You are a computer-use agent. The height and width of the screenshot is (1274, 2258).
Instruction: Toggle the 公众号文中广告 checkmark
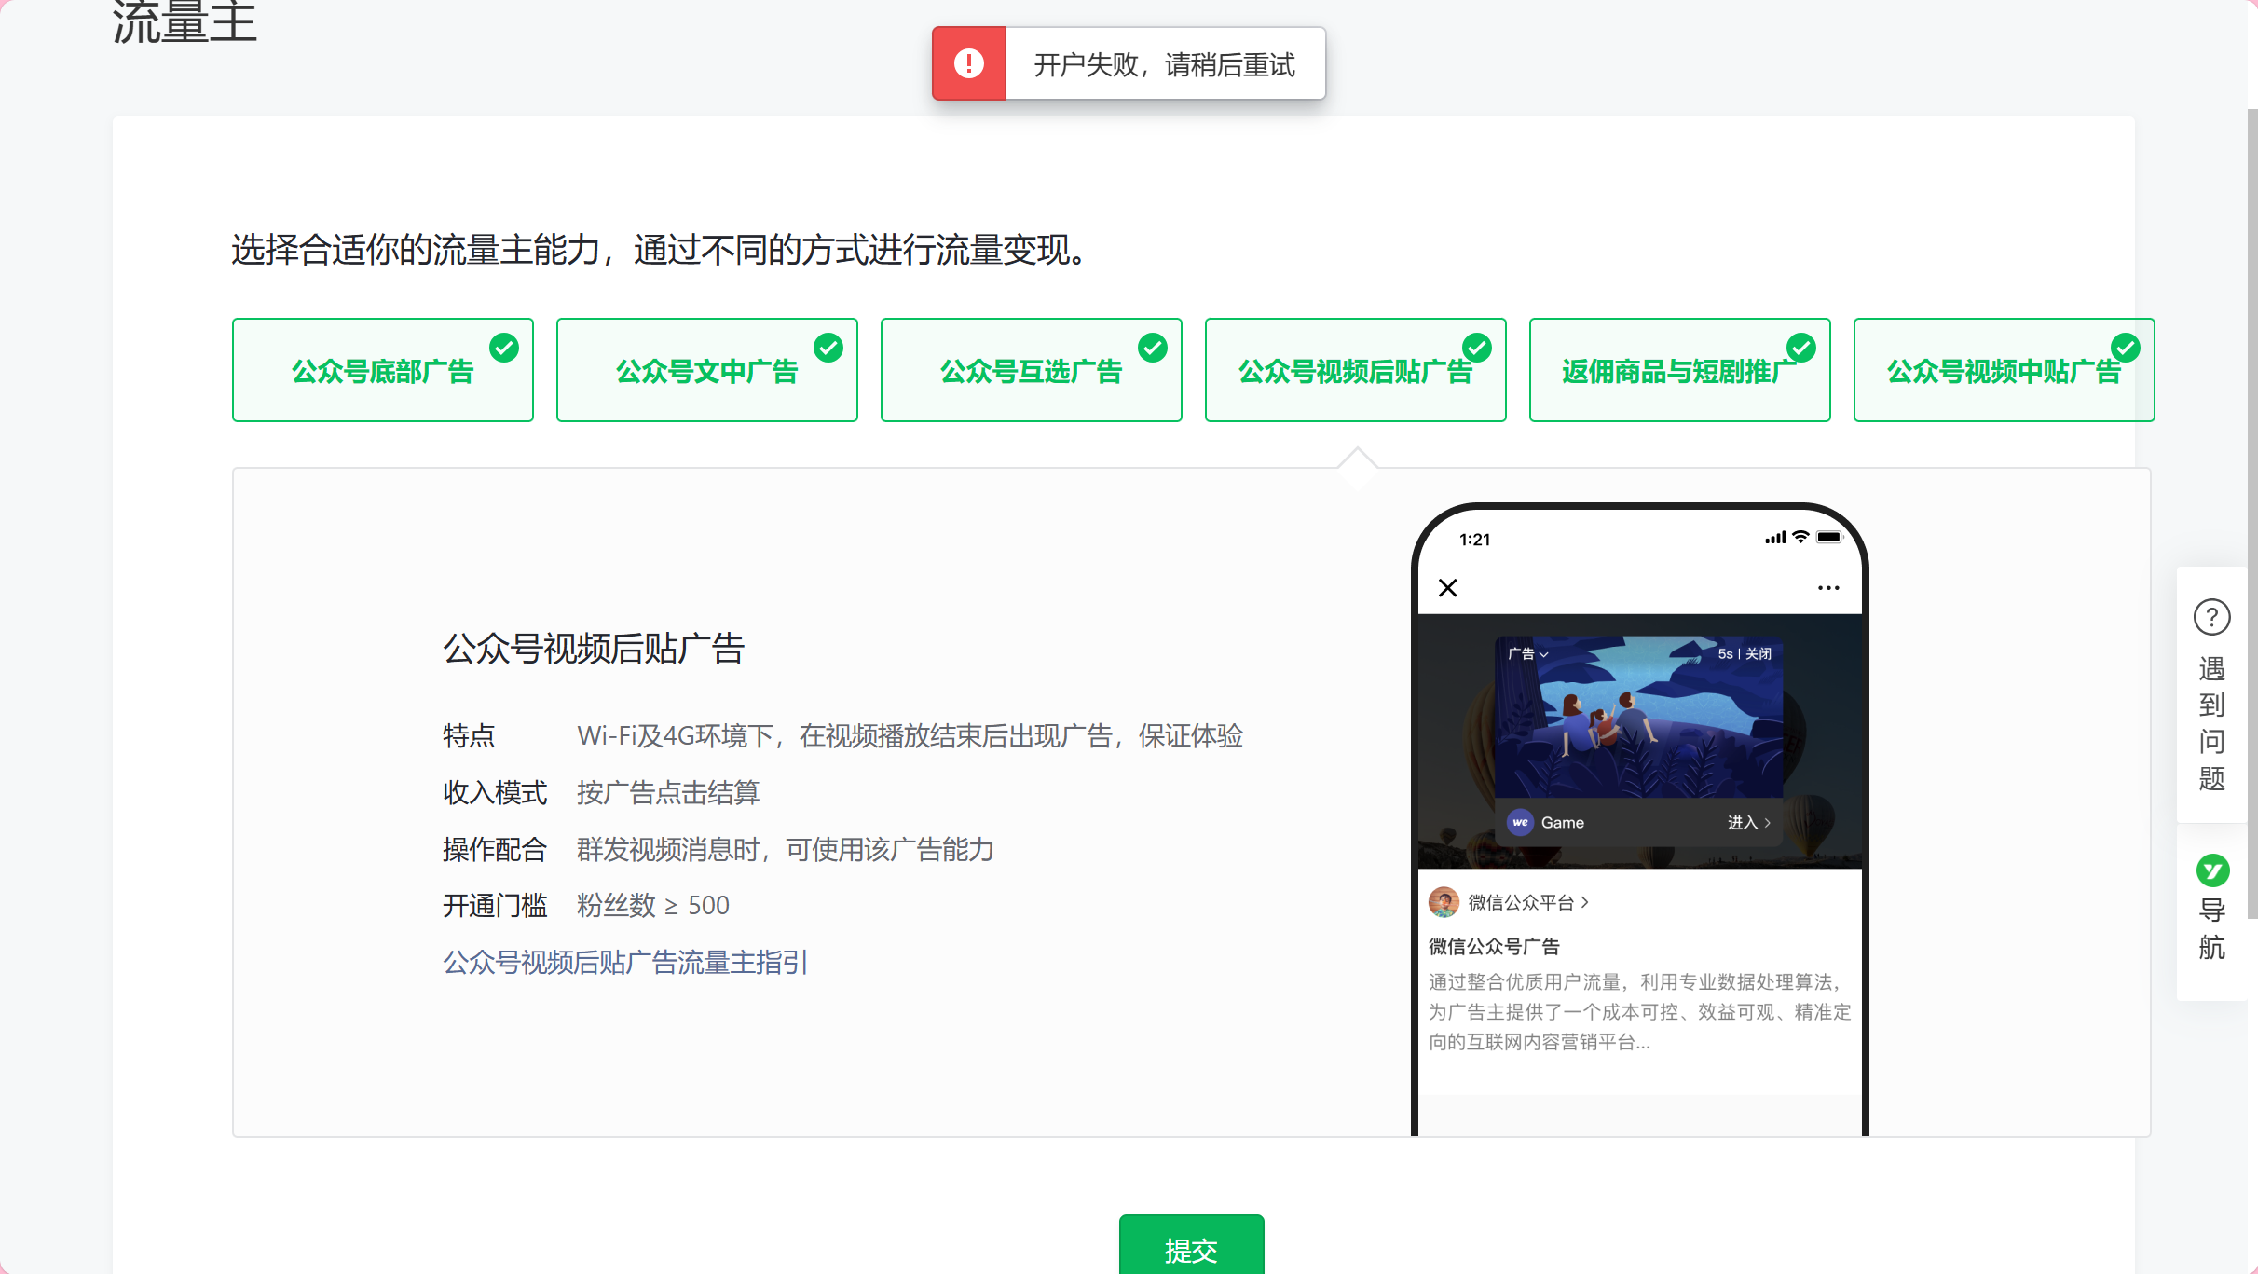(x=828, y=348)
